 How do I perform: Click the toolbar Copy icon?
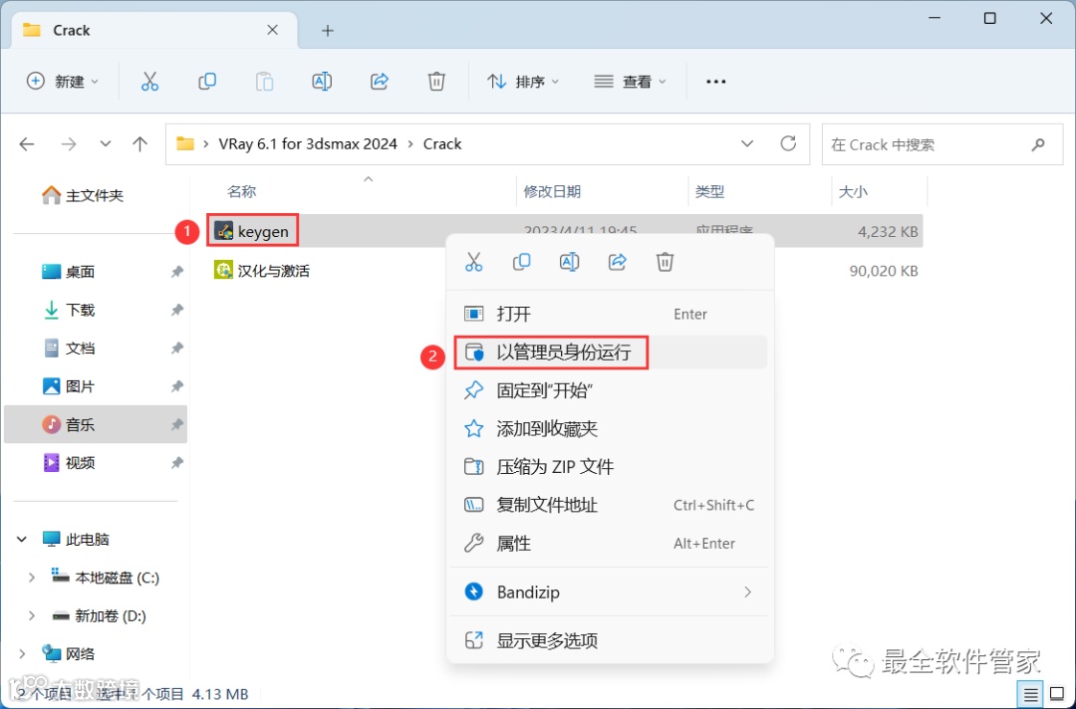click(x=206, y=82)
